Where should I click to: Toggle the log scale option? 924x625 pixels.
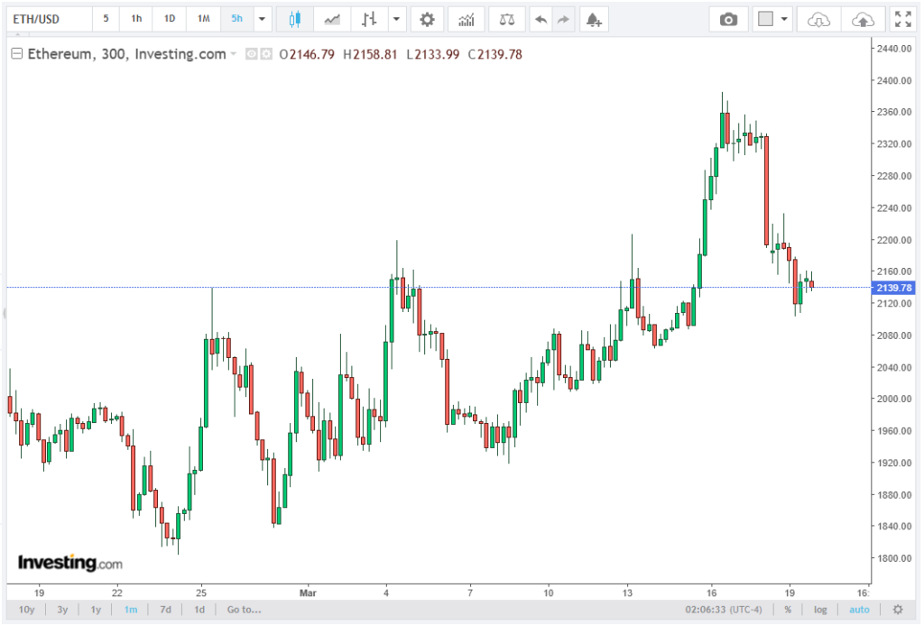click(820, 610)
